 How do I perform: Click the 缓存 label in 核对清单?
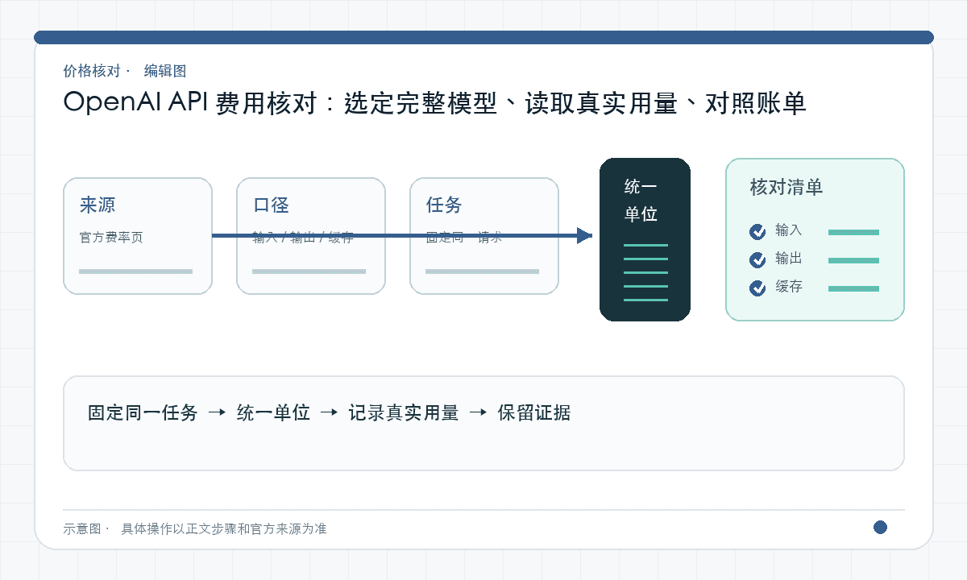click(x=789, y=287)
